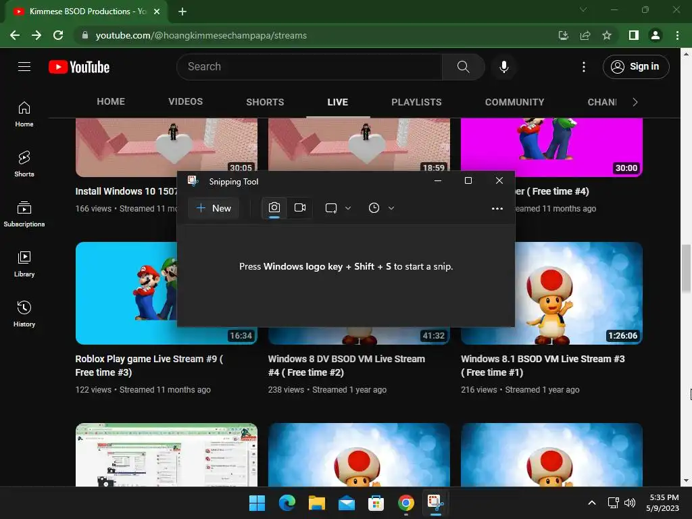Click the Chrome address bar URL
The width and height of the screenshot is (692, 519).
pyautogui.click(x=201, y=35)
